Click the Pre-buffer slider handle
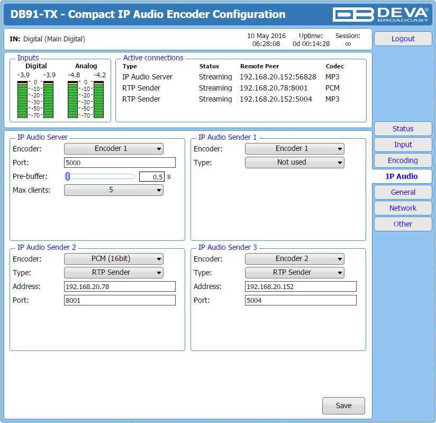The width and height of the screenshot is (436, 423). 68,176
